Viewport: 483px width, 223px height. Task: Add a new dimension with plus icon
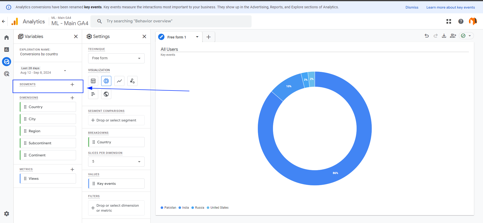coord(72,98)
